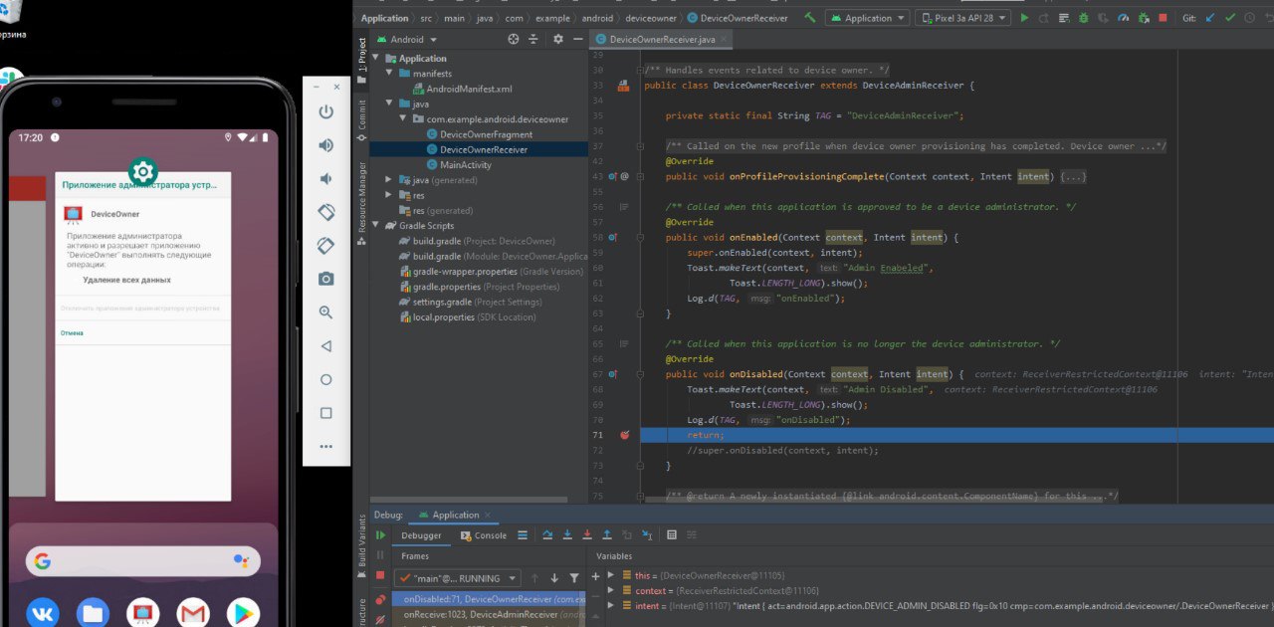
Task: Open the Pixel 3a API 28 device dropdown
Action: tap(962, 18)
